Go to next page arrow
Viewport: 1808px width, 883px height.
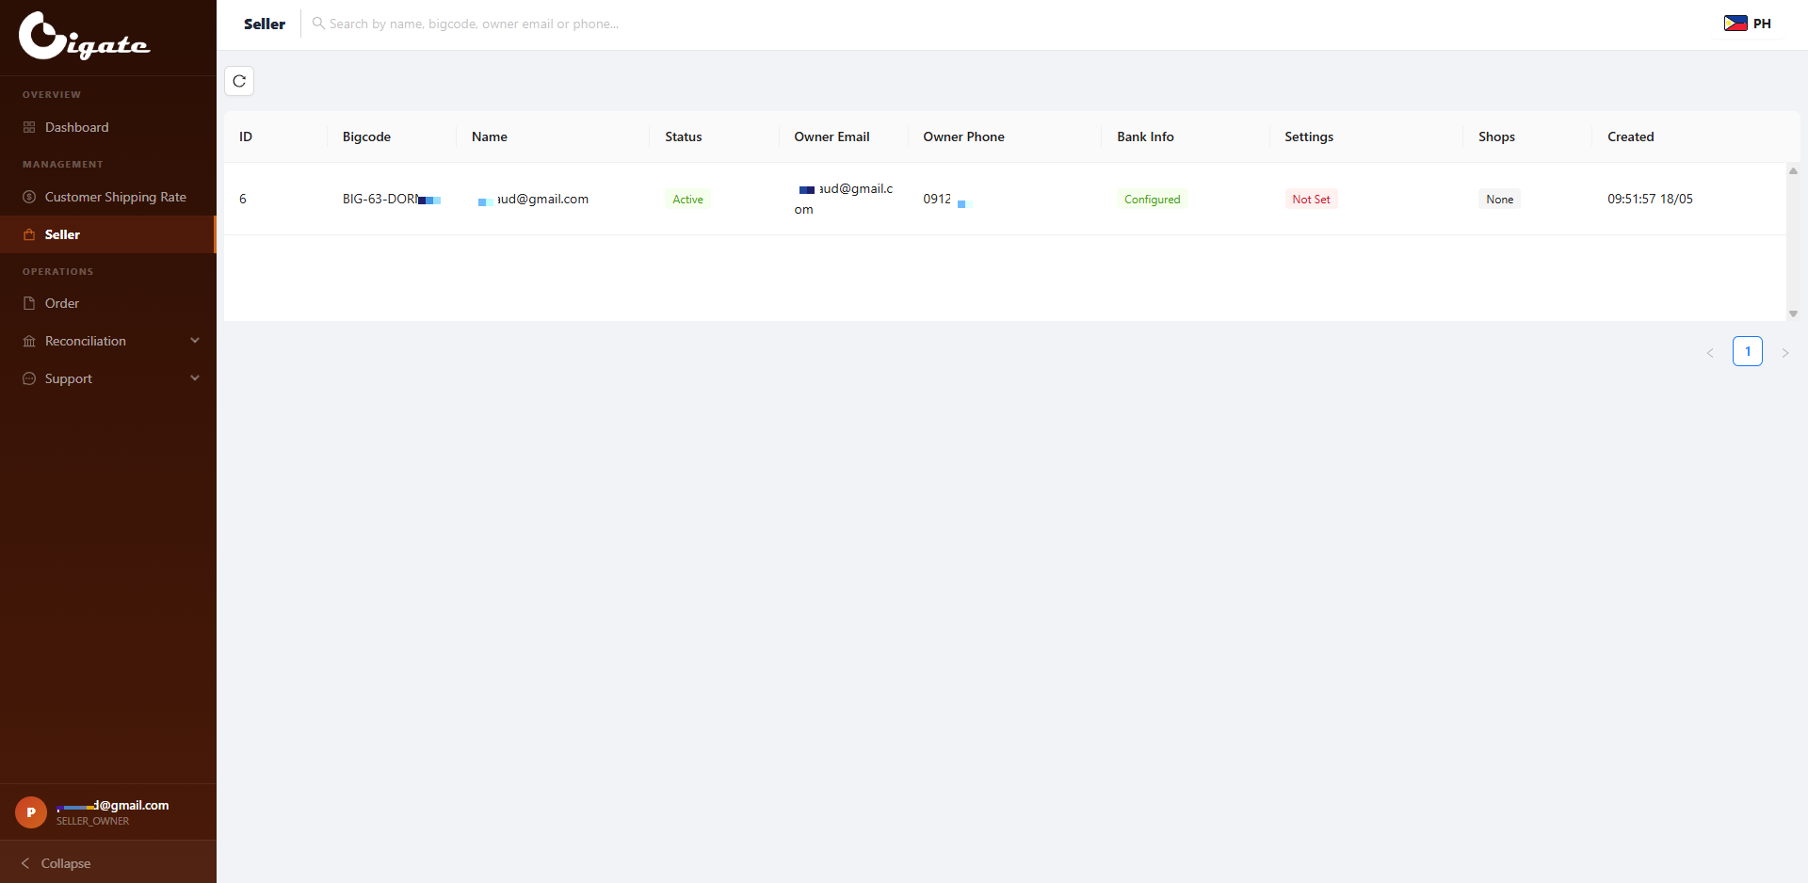tap(1785, 353)
